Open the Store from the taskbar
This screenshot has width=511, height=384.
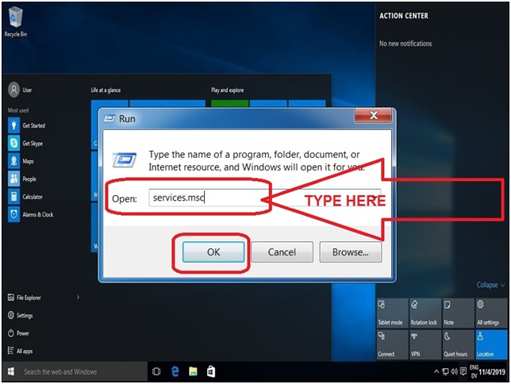(211, 371)
